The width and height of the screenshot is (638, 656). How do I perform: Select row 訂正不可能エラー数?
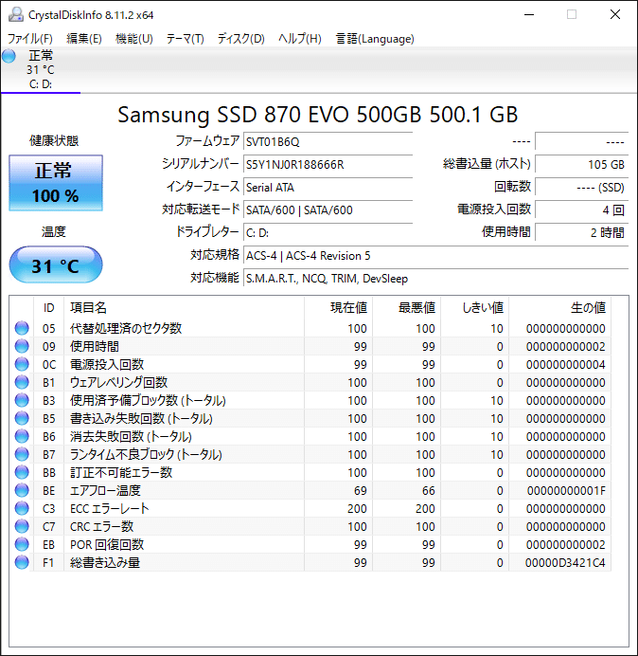(310, 472)
